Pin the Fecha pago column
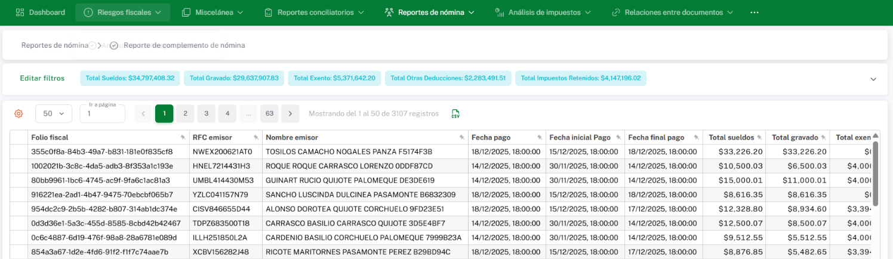Screen dimensions: 893x259 pos(539,138)
